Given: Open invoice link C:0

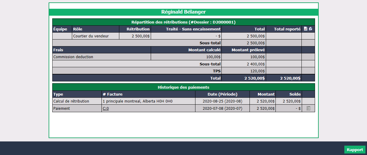Looking at the screenshot, I should 105,109.
